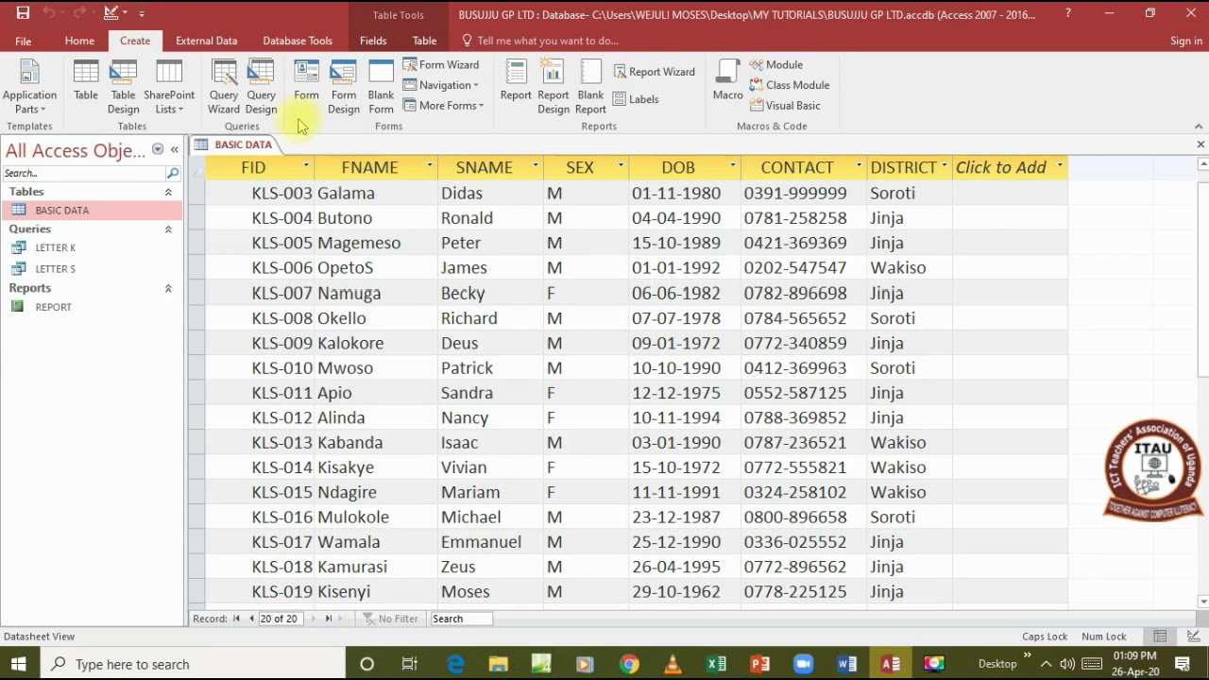Open the Visual Basic editor
This screenshot has width=1209, height=680.
coord(785,106)
